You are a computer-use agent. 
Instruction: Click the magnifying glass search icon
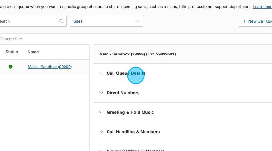point(61,21)
